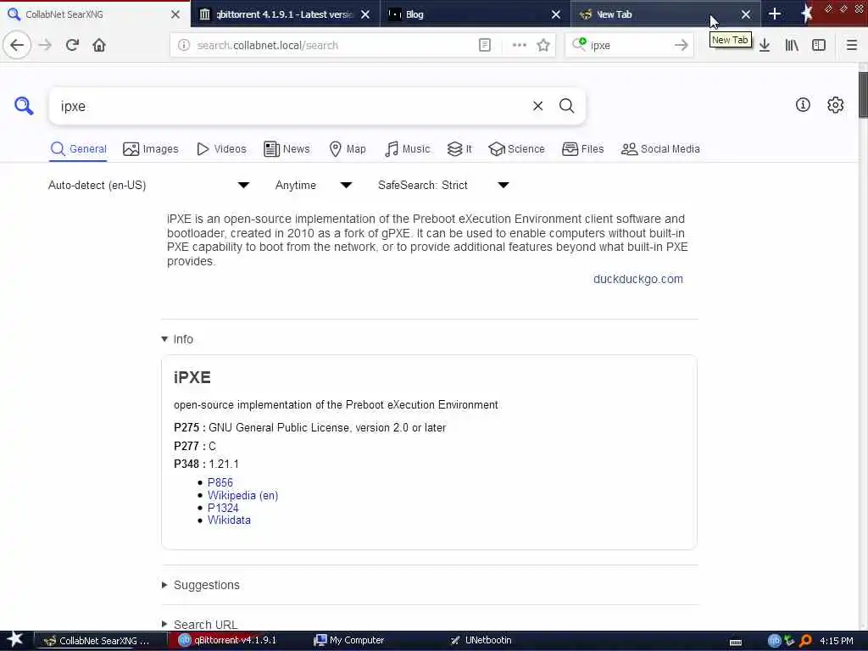868x651 pixels.
Task: Close the New Tab tab
Action: pos(746,14)
